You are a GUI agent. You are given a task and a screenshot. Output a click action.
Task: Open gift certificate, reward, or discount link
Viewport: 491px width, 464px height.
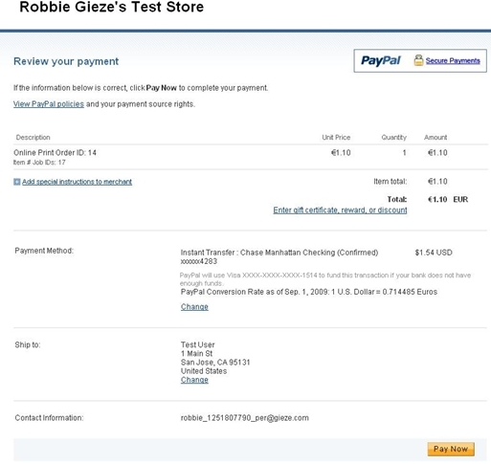(x=340, y=210)
